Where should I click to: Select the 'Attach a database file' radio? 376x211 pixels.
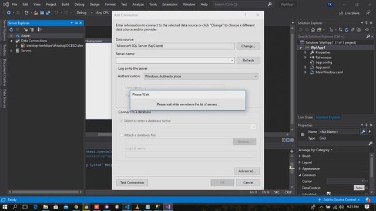tap(122, 135)
